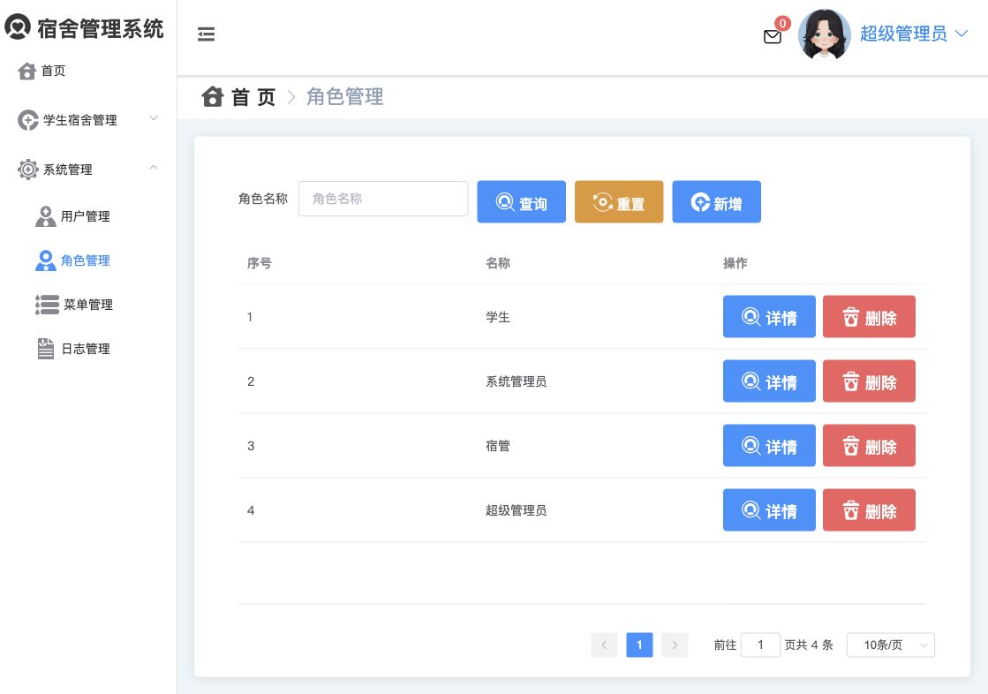988x694 pixels.
Task: Collapse the sidebar with the hamburger icon
Action: pos(206,34)
